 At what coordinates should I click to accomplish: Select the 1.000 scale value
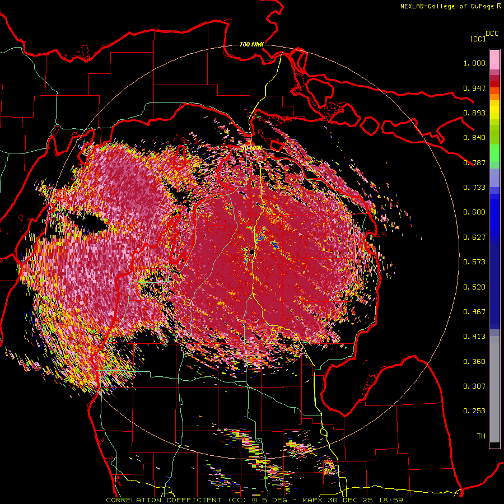474,63
